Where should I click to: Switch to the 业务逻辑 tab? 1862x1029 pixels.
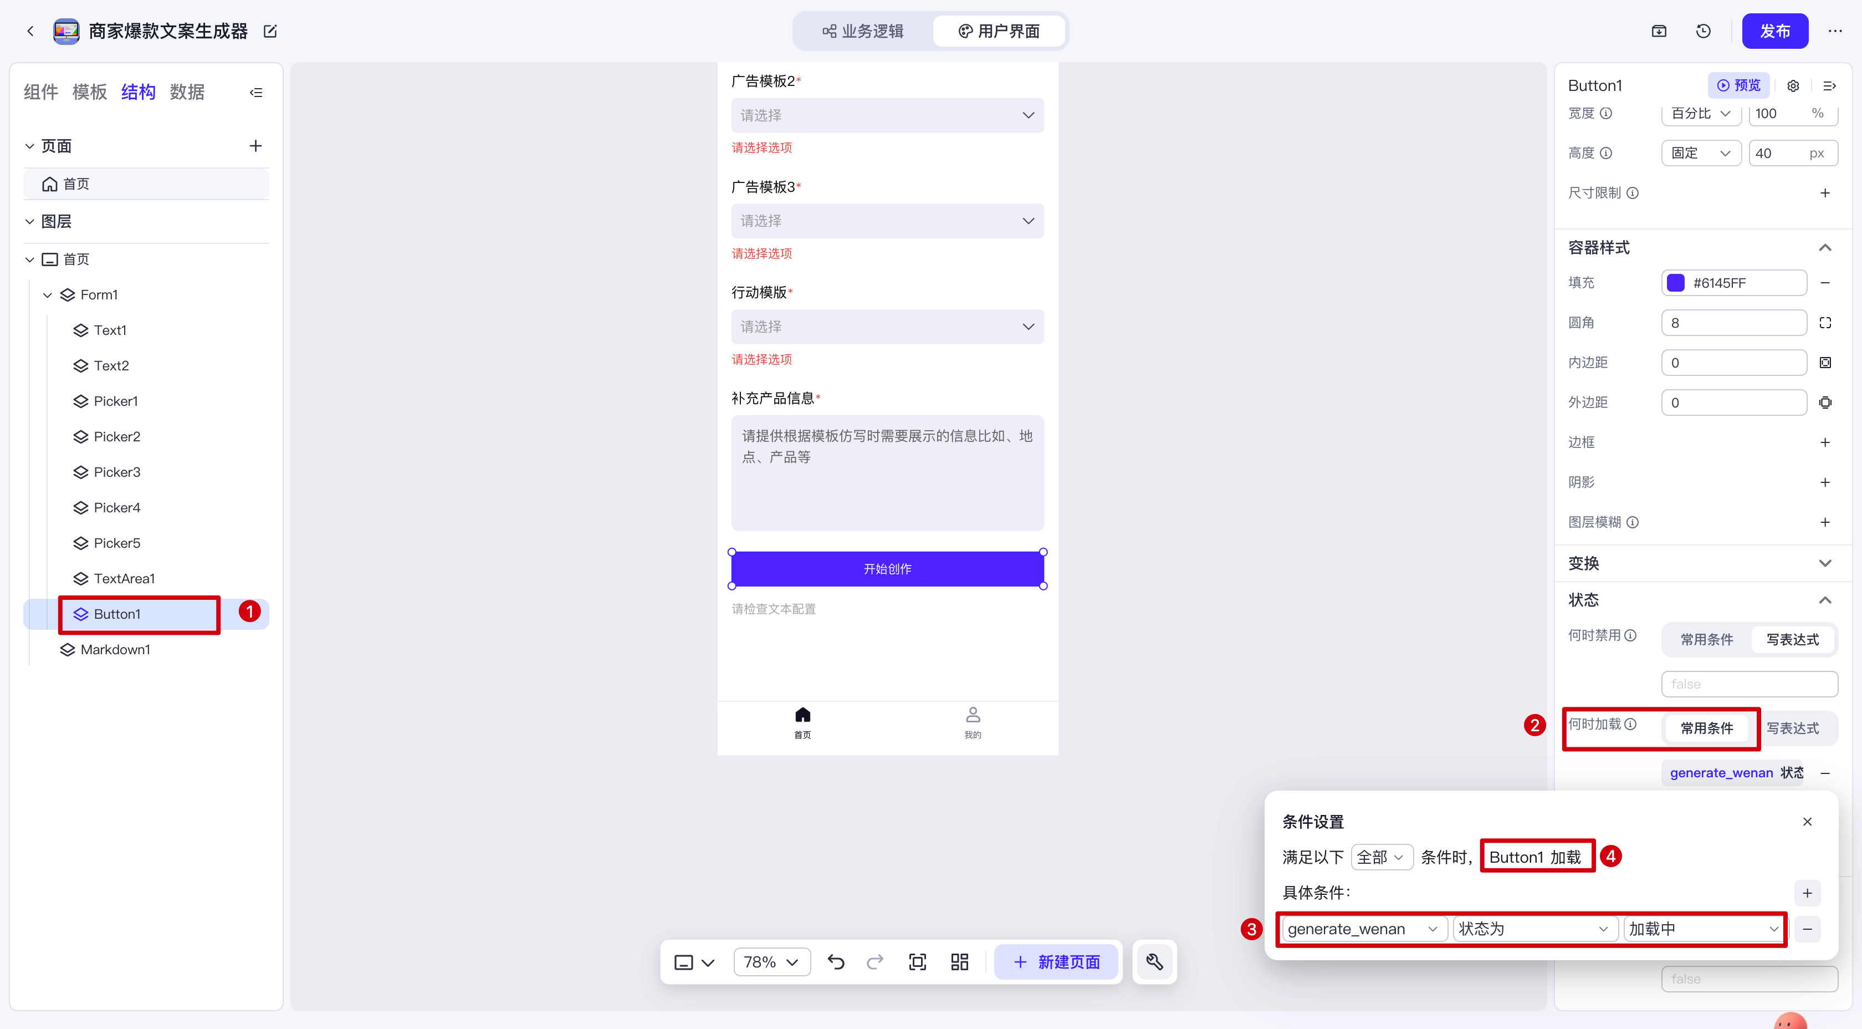[863, 31]
